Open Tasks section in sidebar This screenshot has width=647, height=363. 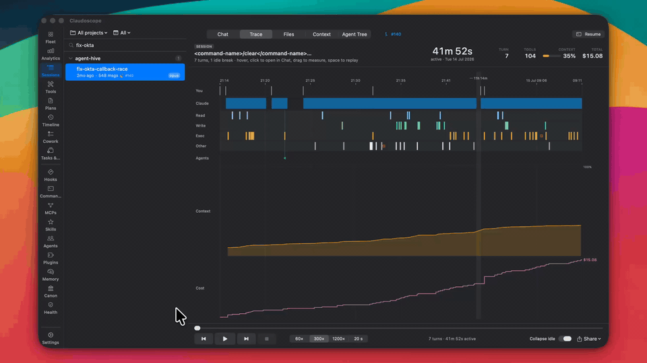click(51, 154)
